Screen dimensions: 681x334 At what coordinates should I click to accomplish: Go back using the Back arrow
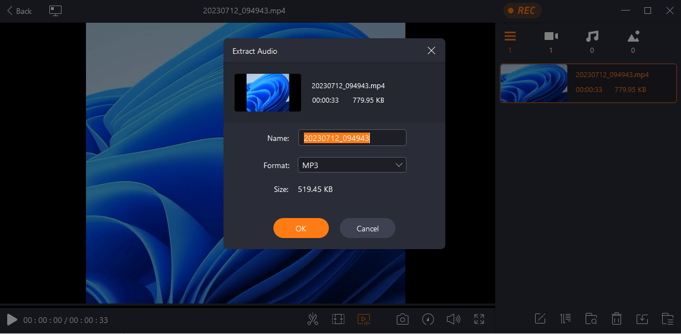(19, 11)
